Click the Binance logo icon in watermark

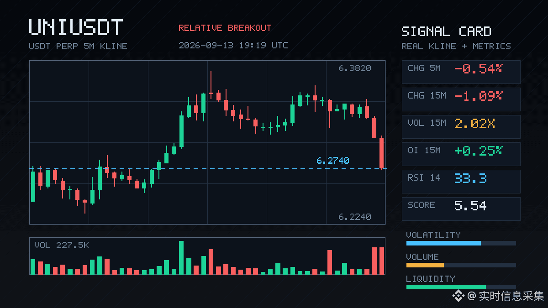pyautogui.click(x=458, y=297)
